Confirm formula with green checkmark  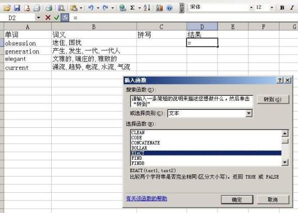[x=56, y=18]
